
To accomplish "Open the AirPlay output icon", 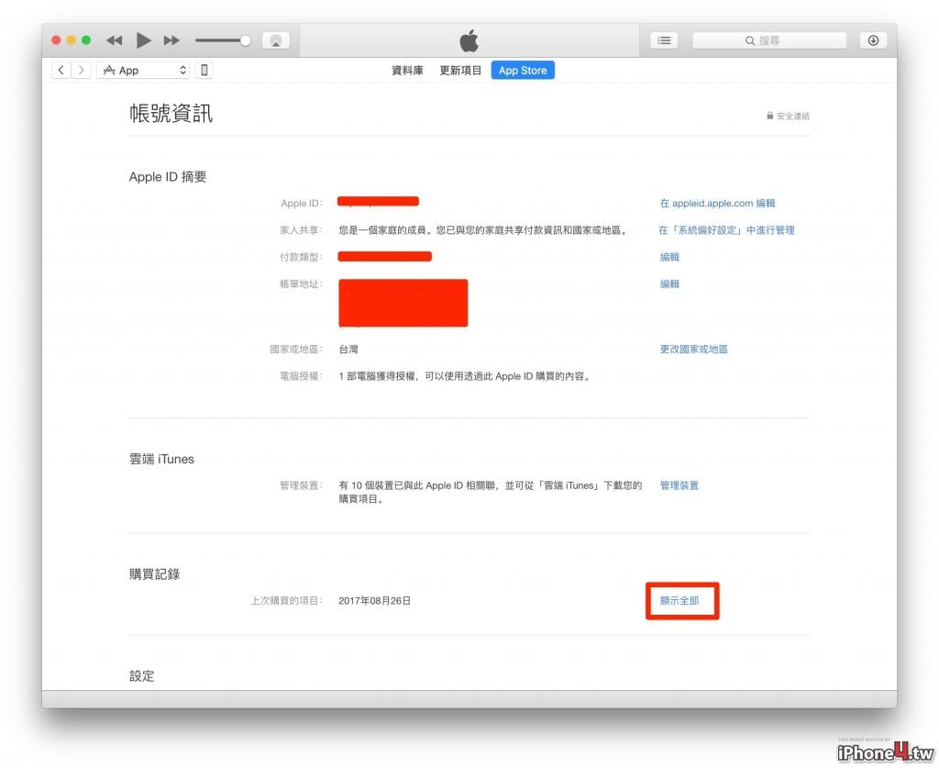I will [276, 40].
